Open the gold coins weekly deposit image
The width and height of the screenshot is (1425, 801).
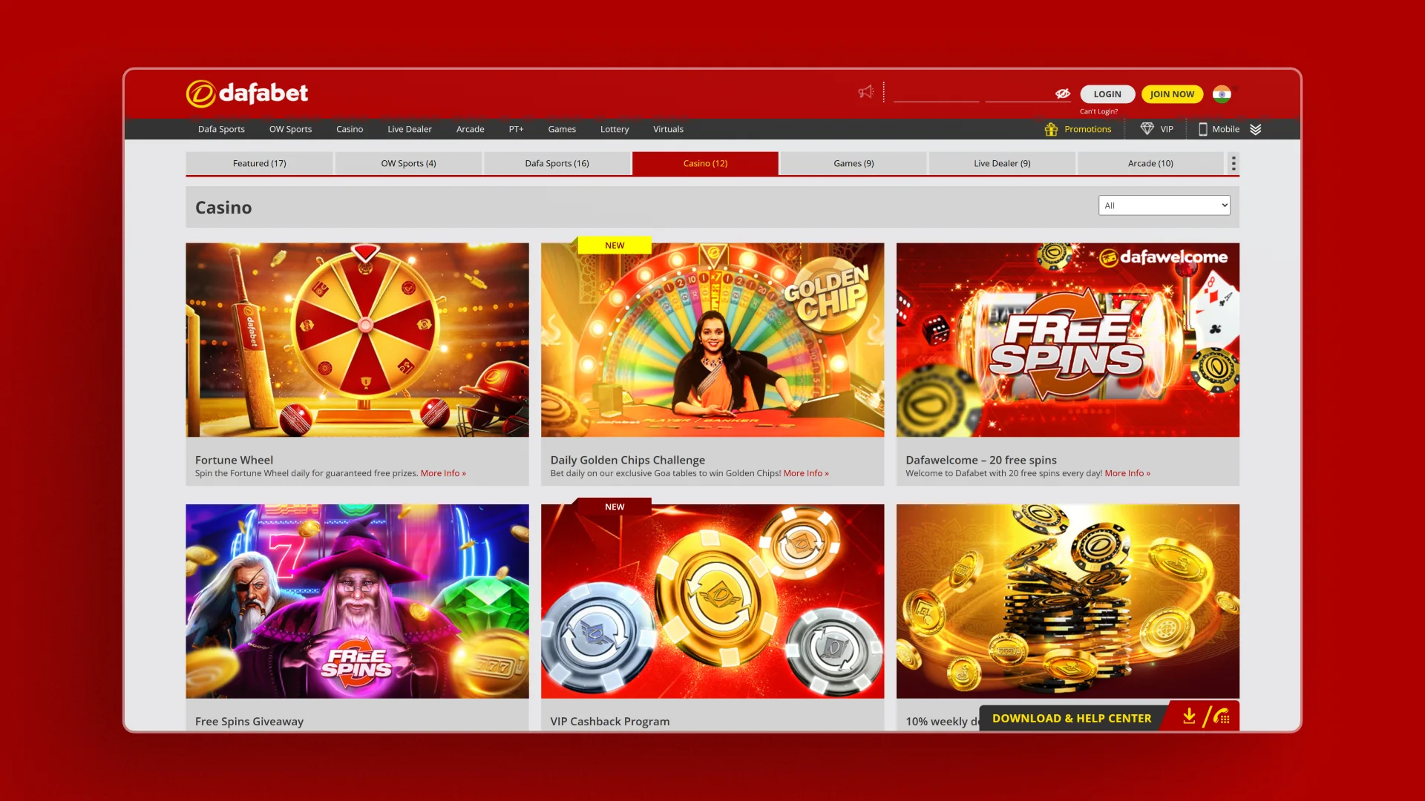(1067, 601)
